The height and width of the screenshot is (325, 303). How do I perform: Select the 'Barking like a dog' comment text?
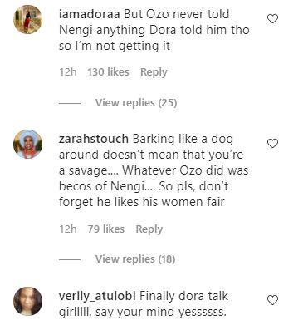[x=154, y=170]
